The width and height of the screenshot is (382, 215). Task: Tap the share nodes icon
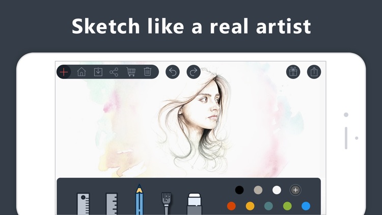[114, 72]
